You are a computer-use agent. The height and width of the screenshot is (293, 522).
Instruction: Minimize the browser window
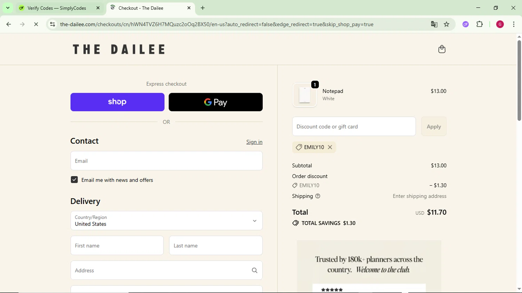tap(478, 8)
